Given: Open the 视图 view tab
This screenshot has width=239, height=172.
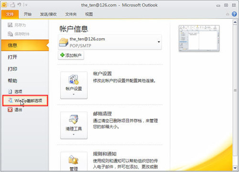Looking at the screenshot, I should tap(89, 14).
